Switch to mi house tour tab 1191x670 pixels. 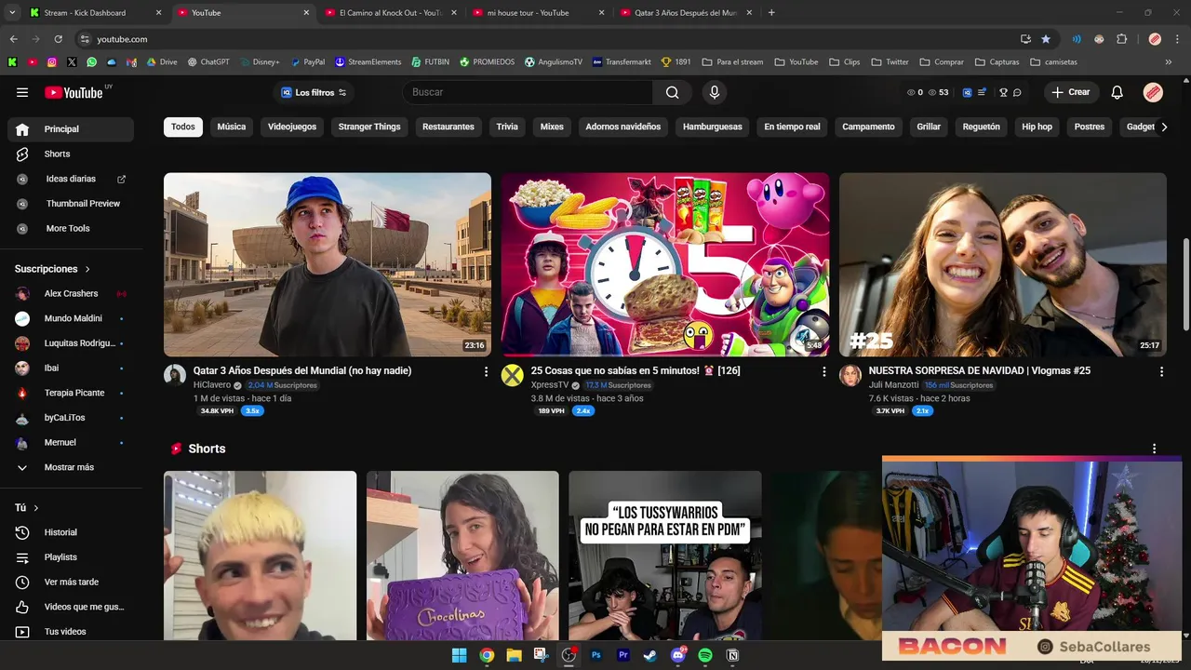(x=538, y=13)
